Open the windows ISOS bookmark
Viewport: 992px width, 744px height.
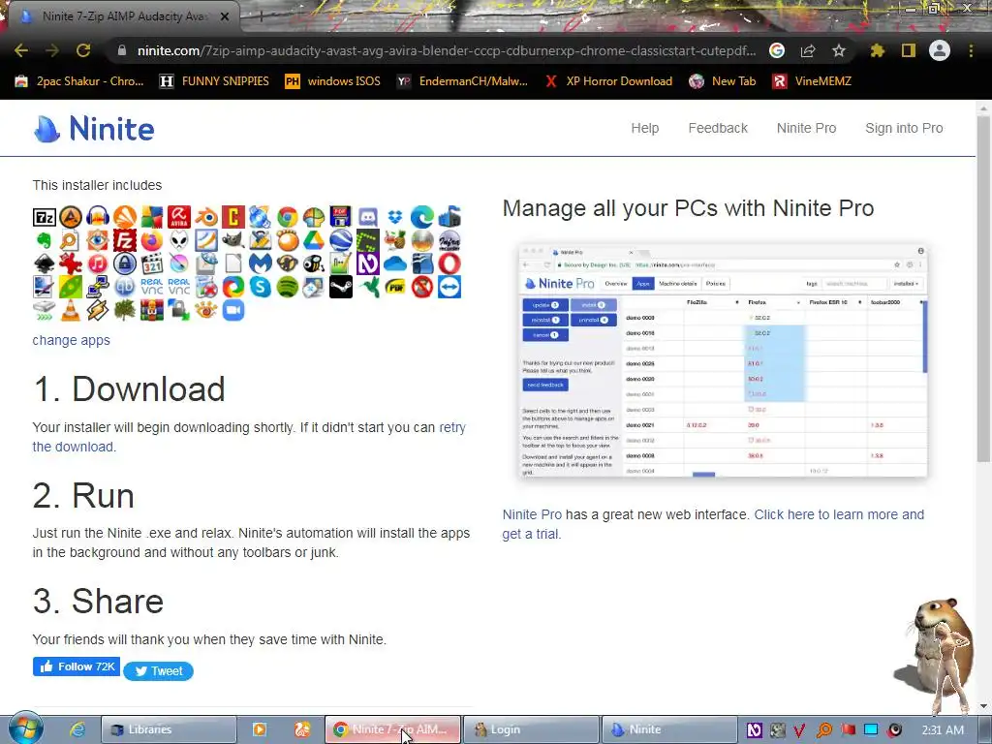click(333, 81)
